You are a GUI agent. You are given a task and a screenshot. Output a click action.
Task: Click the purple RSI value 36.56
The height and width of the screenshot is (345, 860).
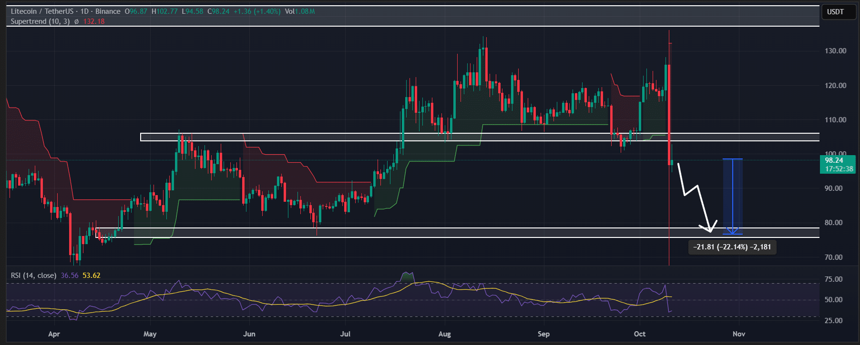click(x=70, y=276)
